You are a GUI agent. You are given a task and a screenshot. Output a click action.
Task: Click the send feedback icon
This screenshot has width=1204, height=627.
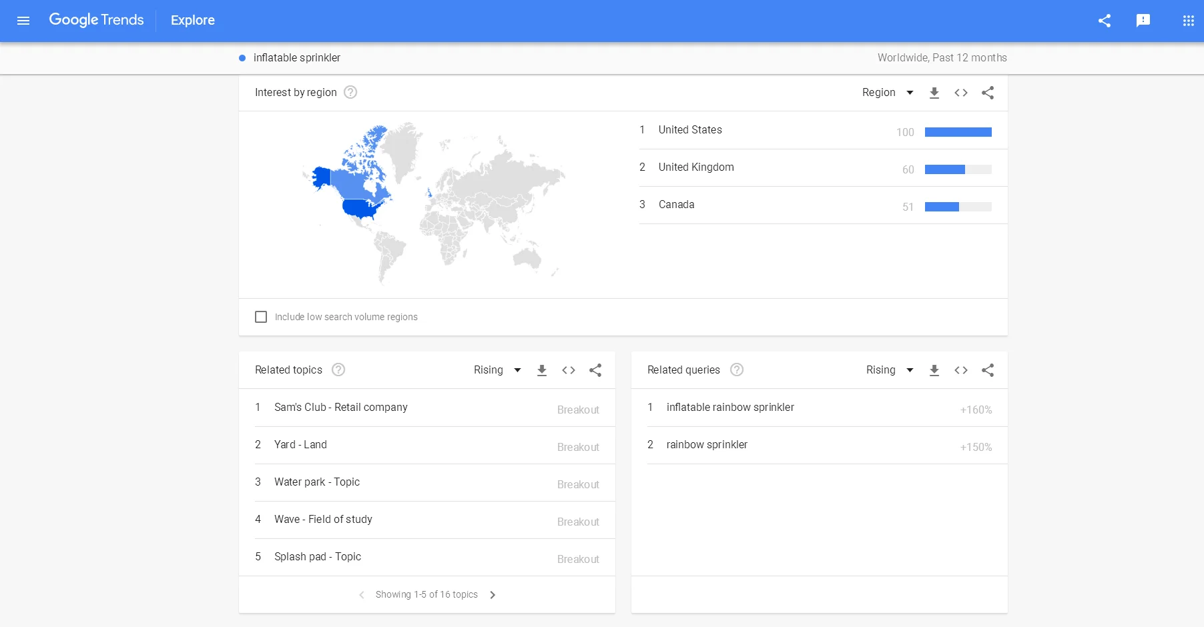[x=1143, y=21]
